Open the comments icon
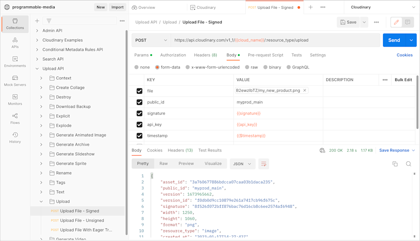Viewport: 420px width, 241px height. coord(408,22)
